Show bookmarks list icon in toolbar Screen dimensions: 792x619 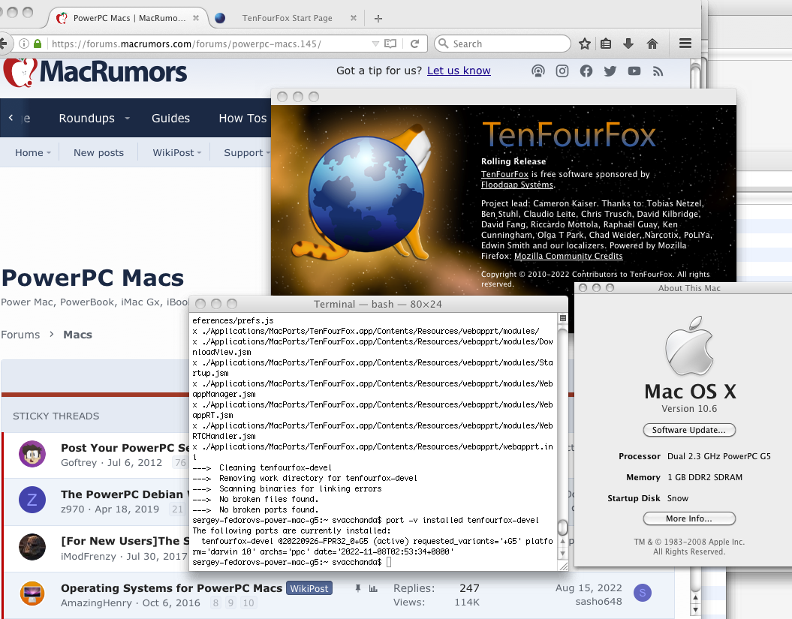coord(606,44)
